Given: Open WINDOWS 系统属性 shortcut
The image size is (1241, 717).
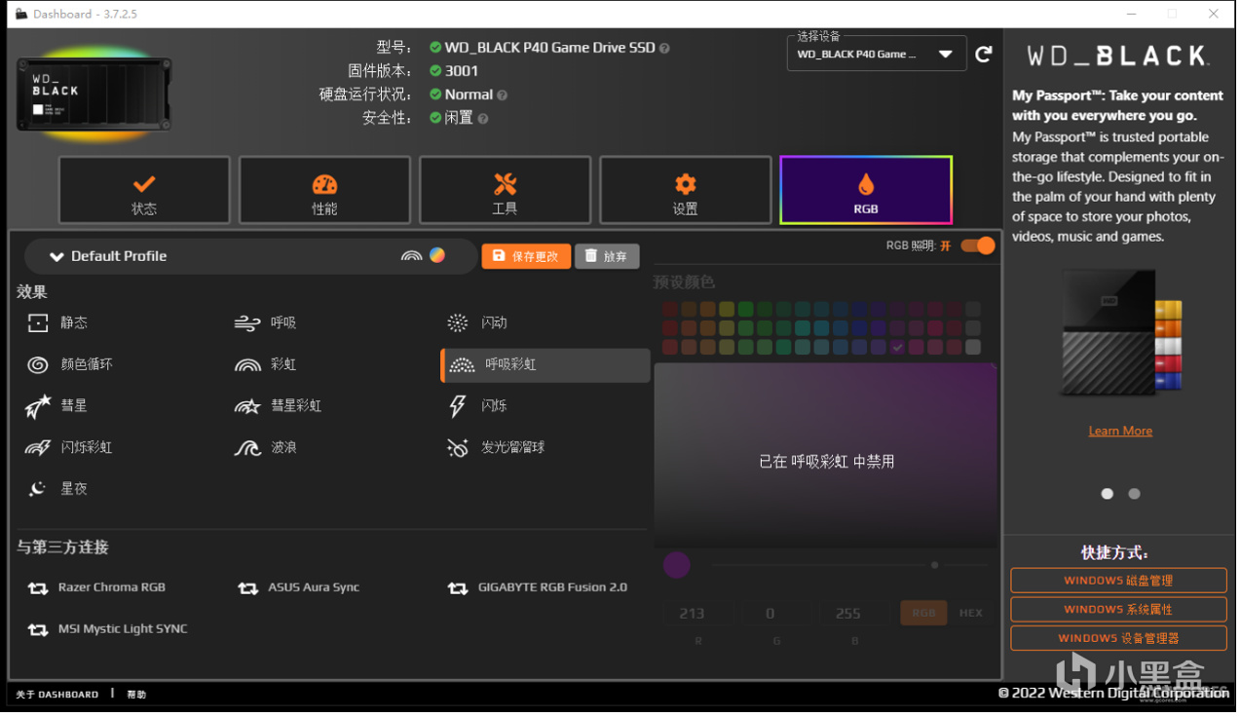Looking at the screenshot, I should point(1118,610).
